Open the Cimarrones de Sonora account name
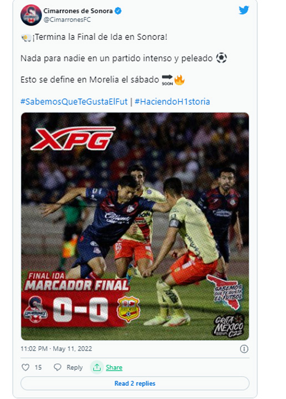 pyautogui.click(x=78, y=11)
